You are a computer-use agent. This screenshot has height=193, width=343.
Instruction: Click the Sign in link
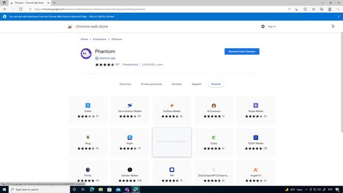pos(272,26)
